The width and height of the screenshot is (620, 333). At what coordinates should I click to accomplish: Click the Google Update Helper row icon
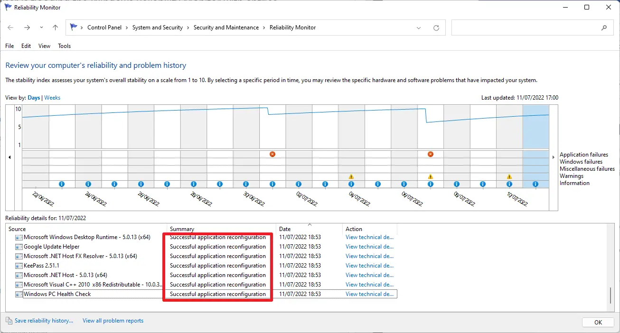[19, 247]
